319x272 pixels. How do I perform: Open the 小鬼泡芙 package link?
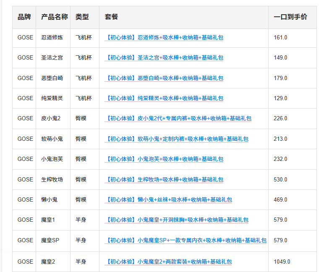[x=164, y=159]
